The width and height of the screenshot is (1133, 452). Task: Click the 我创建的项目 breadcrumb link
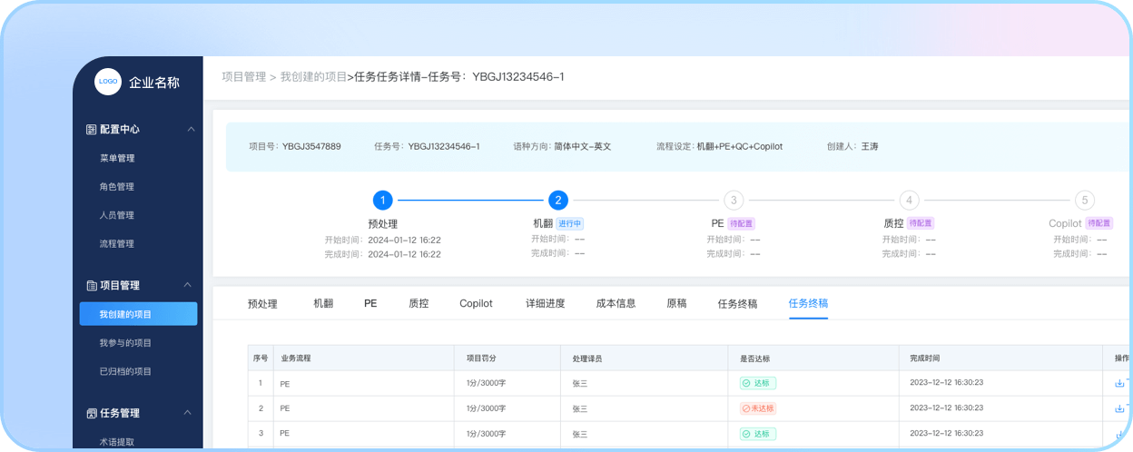[313, 77]
